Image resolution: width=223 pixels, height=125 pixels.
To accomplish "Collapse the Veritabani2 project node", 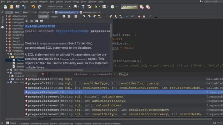I will coord(7,51).
